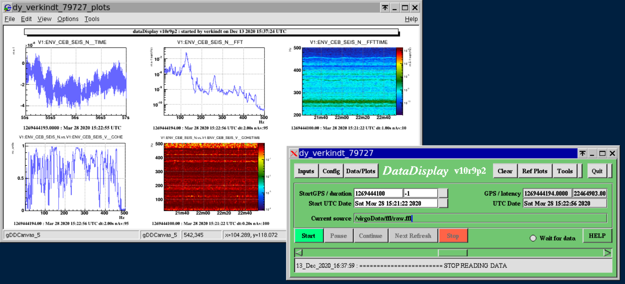This screenshot has width=625, height=284.
Task: Click small button beside the duration field
Action: [x=443, y=193]
